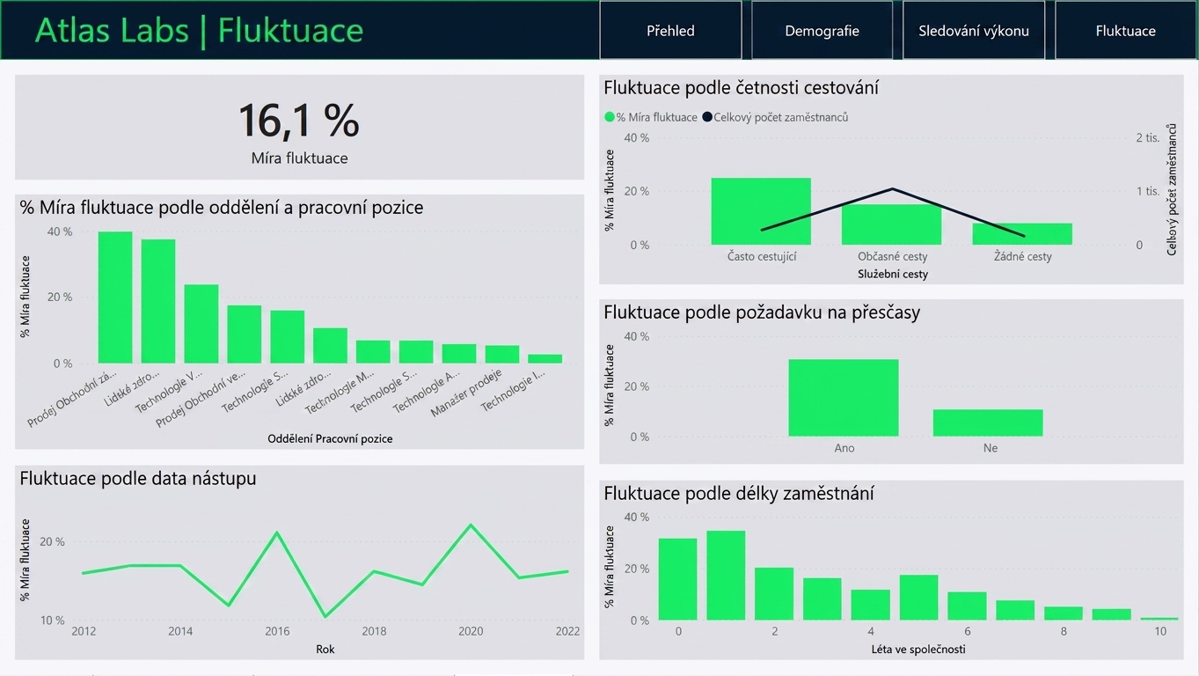Click the 2022 x-axis label

coord(568,631)
